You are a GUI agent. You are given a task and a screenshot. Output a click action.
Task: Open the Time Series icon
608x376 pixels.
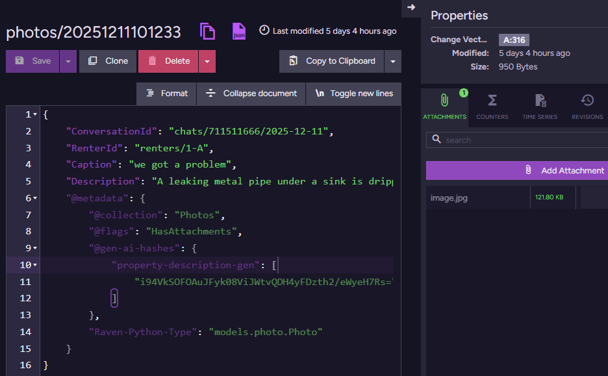[540, 101]
